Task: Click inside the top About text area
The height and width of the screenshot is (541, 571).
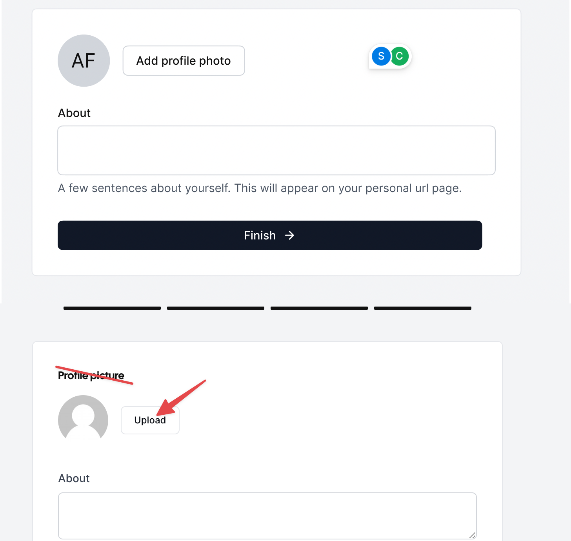Action: pyautogui.click(x=276, y=150)
